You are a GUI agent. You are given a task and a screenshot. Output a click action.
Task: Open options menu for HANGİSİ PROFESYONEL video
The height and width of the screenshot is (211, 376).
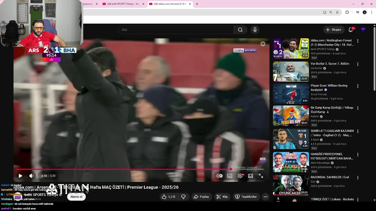pos(358,154)
